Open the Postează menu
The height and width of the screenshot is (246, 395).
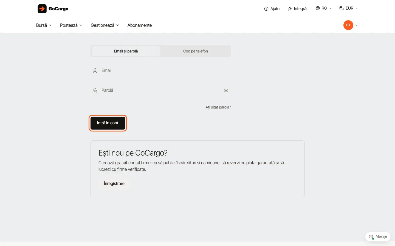coord(69,25)
